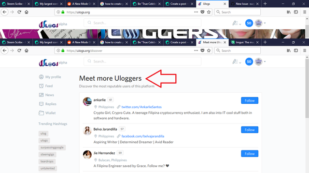Click the Ulogs alpha logo in upper window
Image resolution: width=309 pixels, height=173 pixels.
click(x=53, y=25)
